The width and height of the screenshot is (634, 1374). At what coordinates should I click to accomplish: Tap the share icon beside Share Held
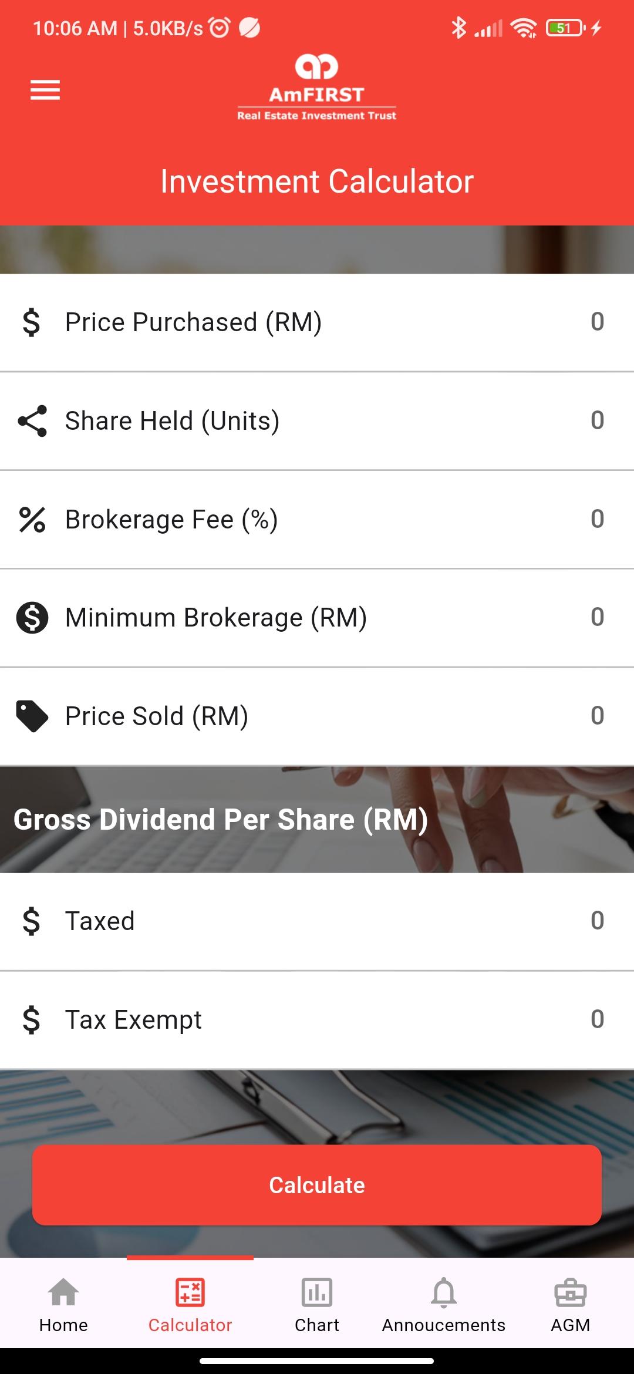pos(32,420)
